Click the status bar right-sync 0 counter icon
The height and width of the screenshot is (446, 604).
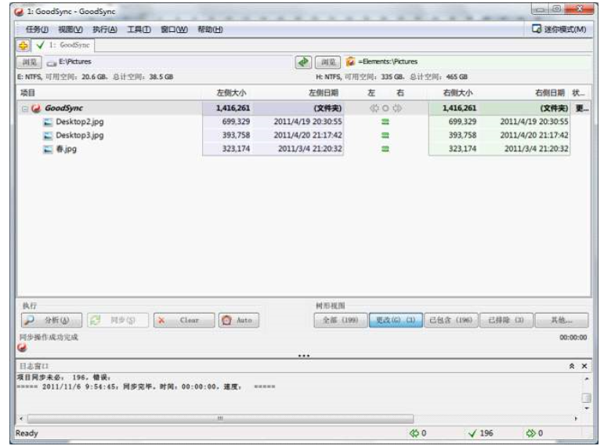(531, 433)
